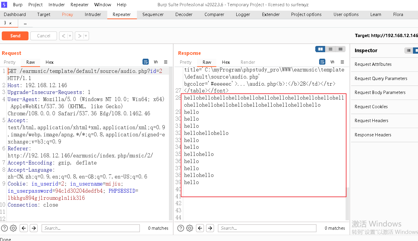The width and height of the screenshot is (418, 241).
Task: Open Request search settings gear
Action: point(13,228)
